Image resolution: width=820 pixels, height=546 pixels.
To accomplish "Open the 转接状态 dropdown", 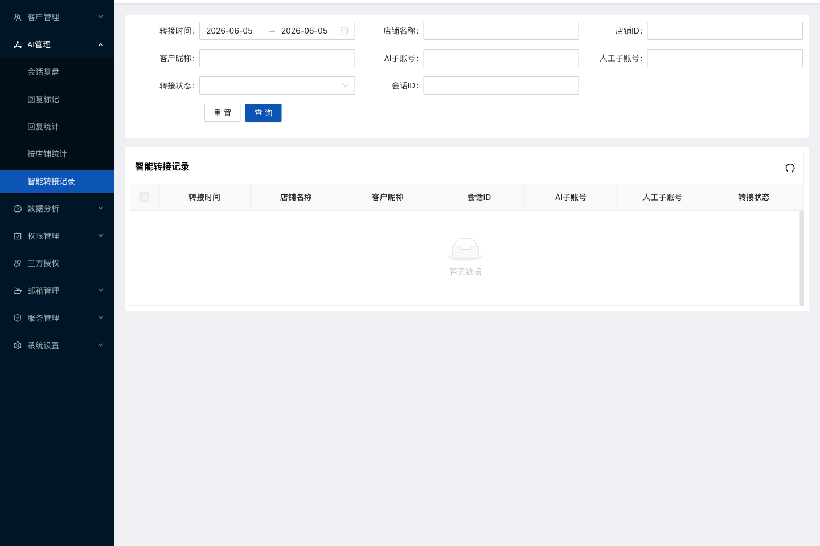I will (x=277, y=85).
